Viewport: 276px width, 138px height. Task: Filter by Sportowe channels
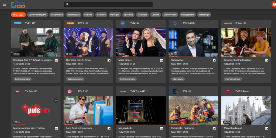coord(129,15)
